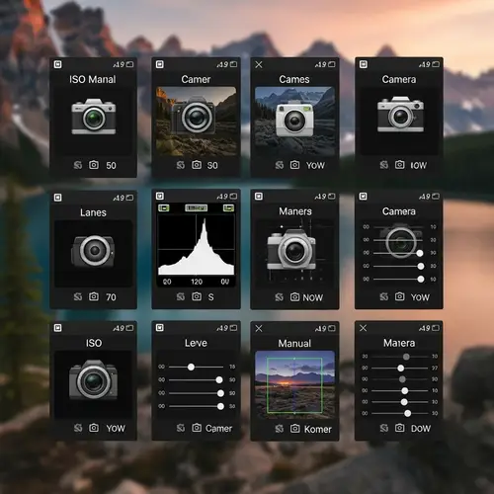The width and height of the screenshot is (494, 494).
Task: Click the camera icon below the histogram
Action: click(197, 296)
